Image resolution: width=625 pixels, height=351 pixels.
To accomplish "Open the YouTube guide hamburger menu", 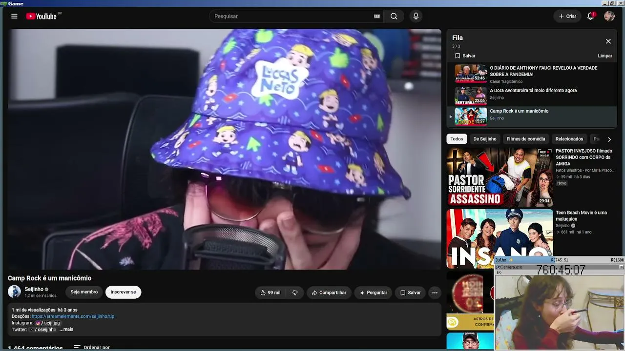I will pos(14,16).
